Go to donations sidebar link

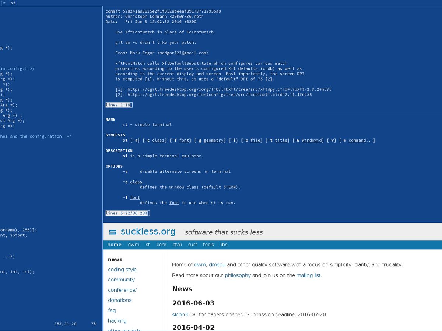120,300
